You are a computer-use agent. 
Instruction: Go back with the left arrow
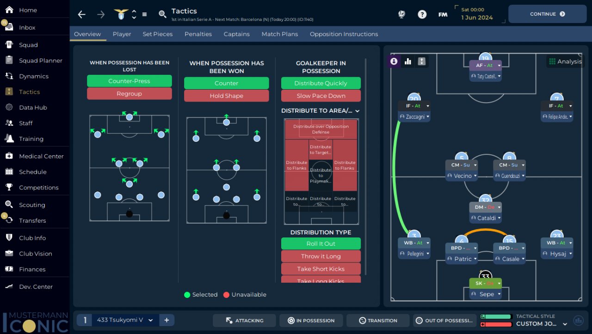82,14
